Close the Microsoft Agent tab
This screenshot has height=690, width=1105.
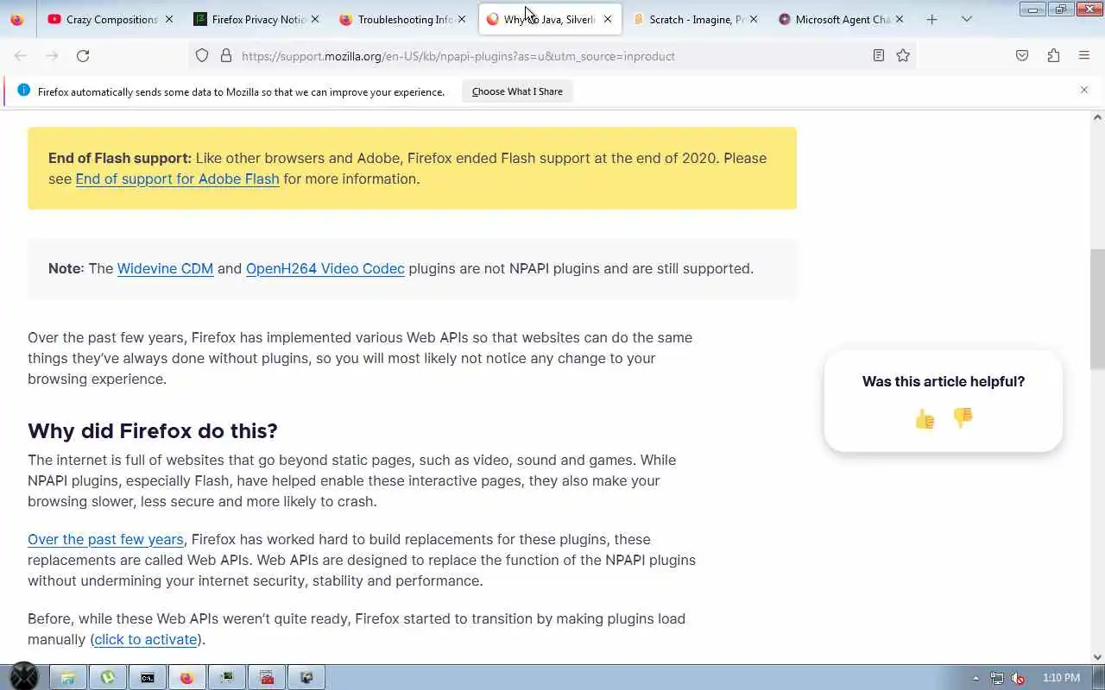pyautogui.click(x=900, y=19)
